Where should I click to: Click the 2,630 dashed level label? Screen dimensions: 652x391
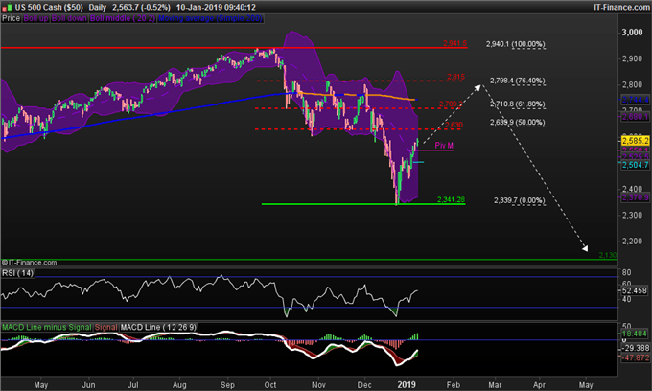[x=454, y=125]
